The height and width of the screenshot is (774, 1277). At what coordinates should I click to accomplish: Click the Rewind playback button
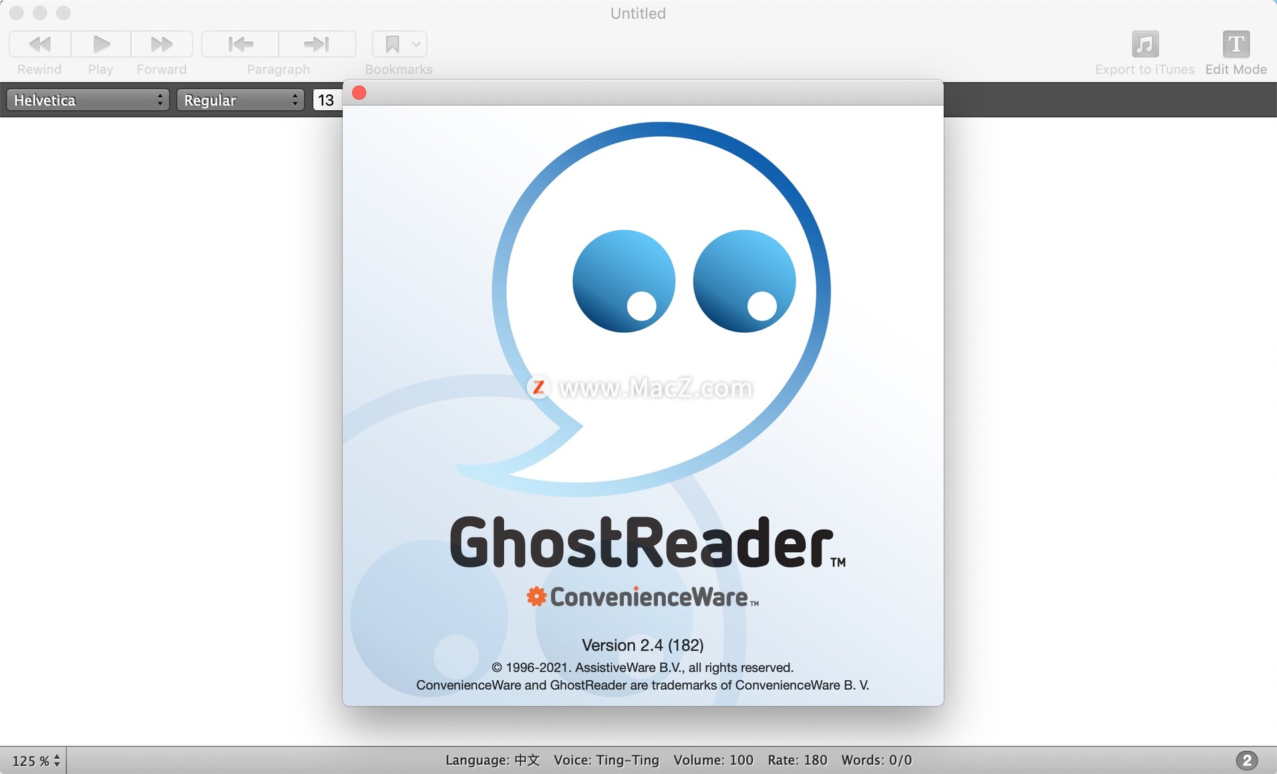[x=40, y=45]
